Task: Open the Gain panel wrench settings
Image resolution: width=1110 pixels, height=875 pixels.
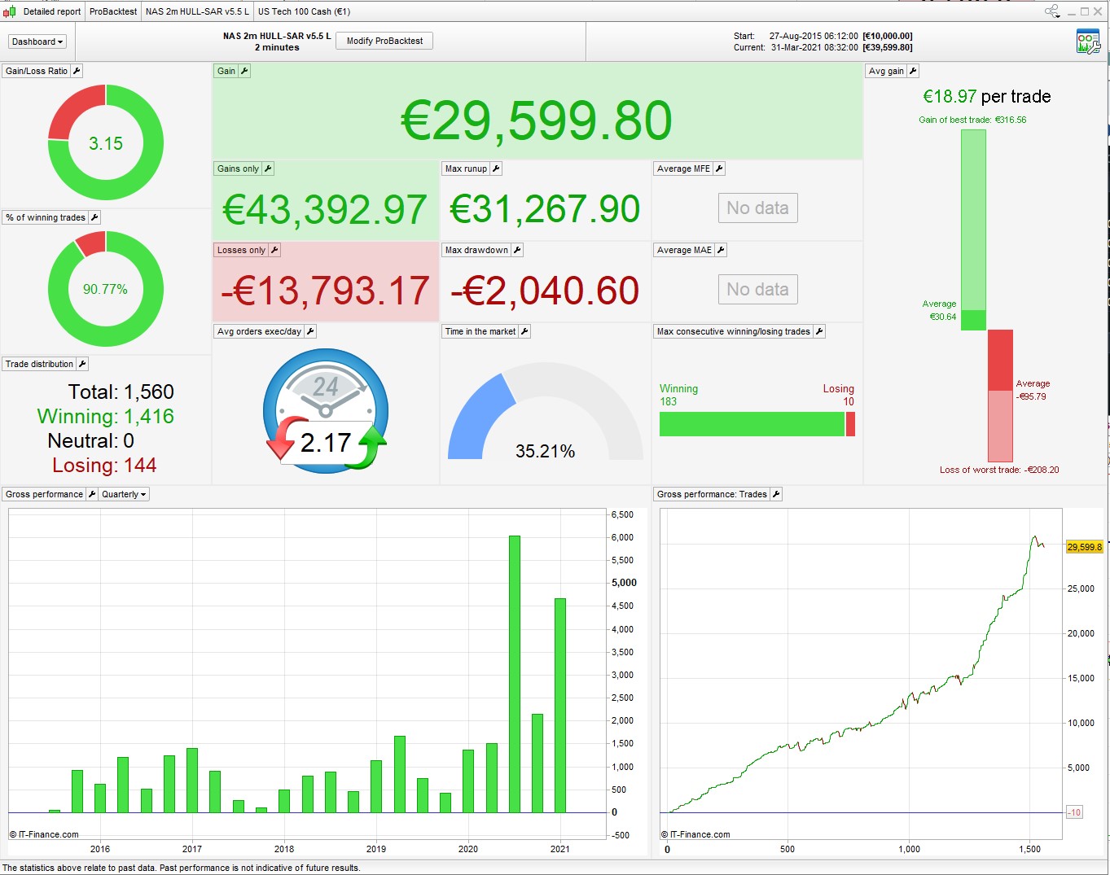Action: point(244,71)
